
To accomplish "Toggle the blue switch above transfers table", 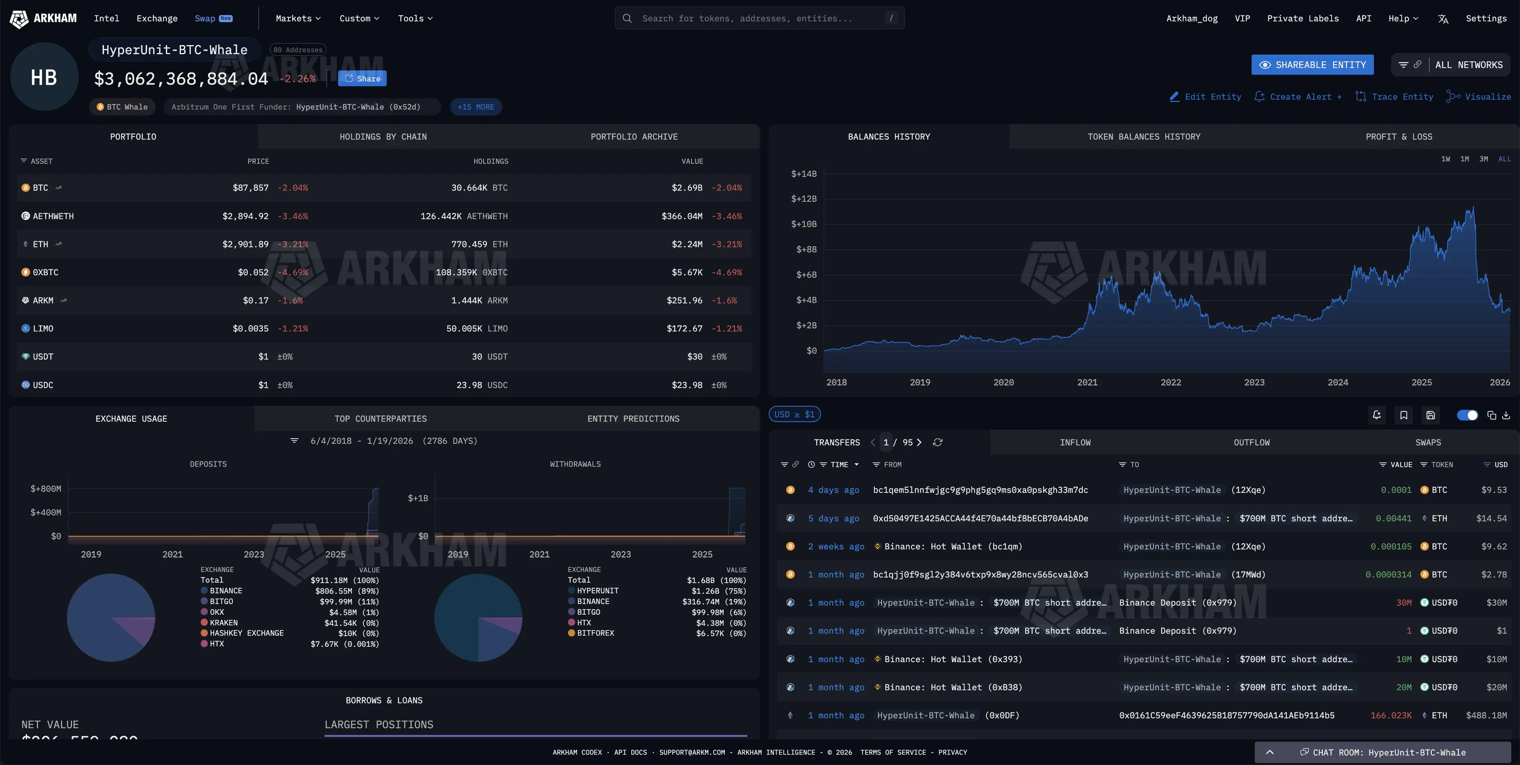I will (x=1467, y=415).
